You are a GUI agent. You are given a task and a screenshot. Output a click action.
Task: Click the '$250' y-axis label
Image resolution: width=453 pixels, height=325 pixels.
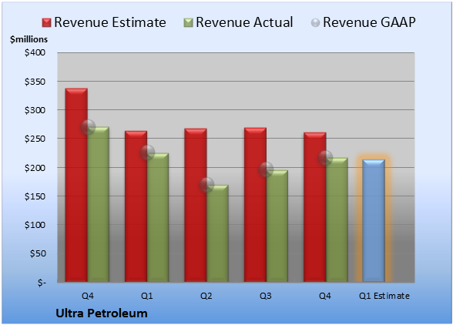click(35, 139)
